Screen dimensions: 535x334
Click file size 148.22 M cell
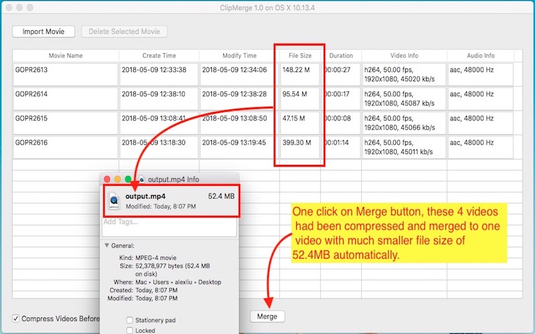tap(300, 74)
